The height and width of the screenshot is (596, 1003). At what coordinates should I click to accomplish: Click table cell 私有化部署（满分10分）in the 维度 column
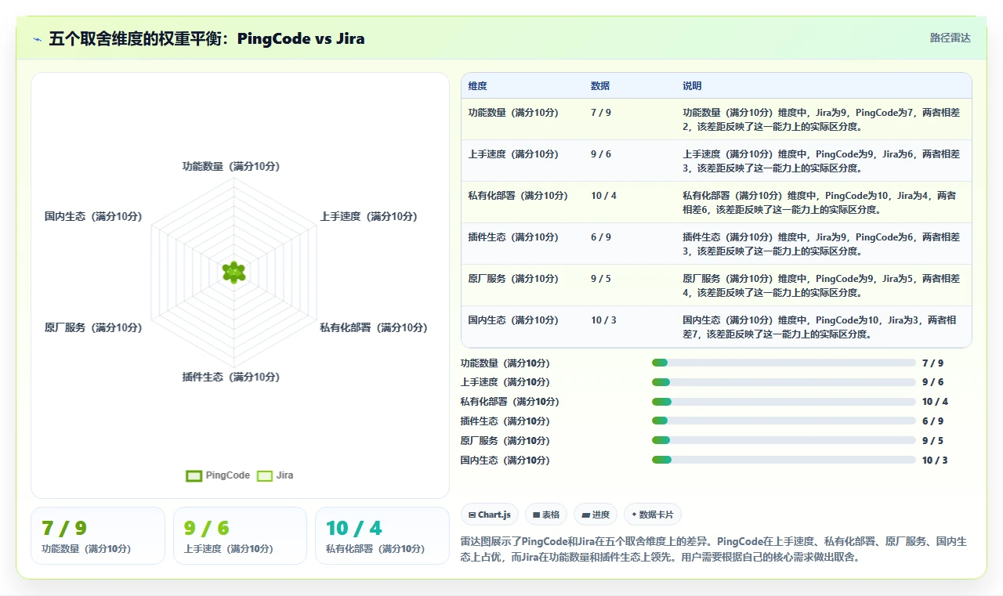pos(518,196)
